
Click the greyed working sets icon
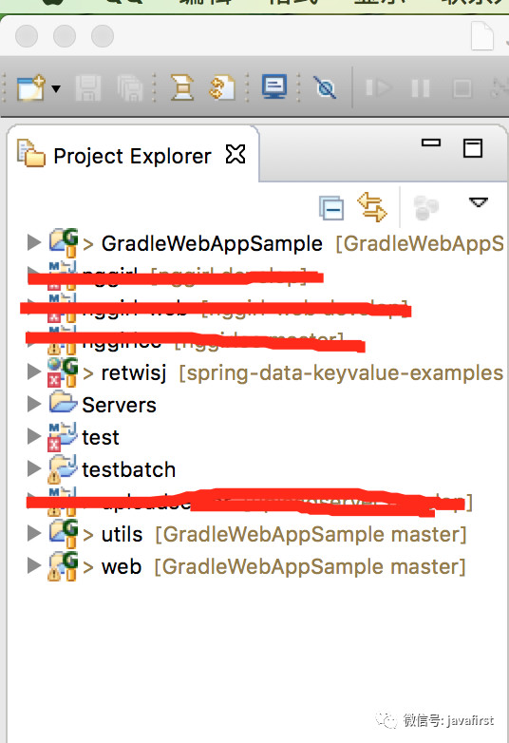[x=425, y=207]
